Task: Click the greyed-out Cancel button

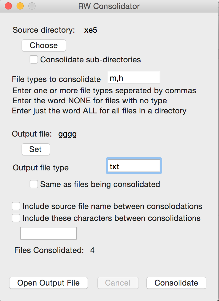Action: click(x=118, y=283)
